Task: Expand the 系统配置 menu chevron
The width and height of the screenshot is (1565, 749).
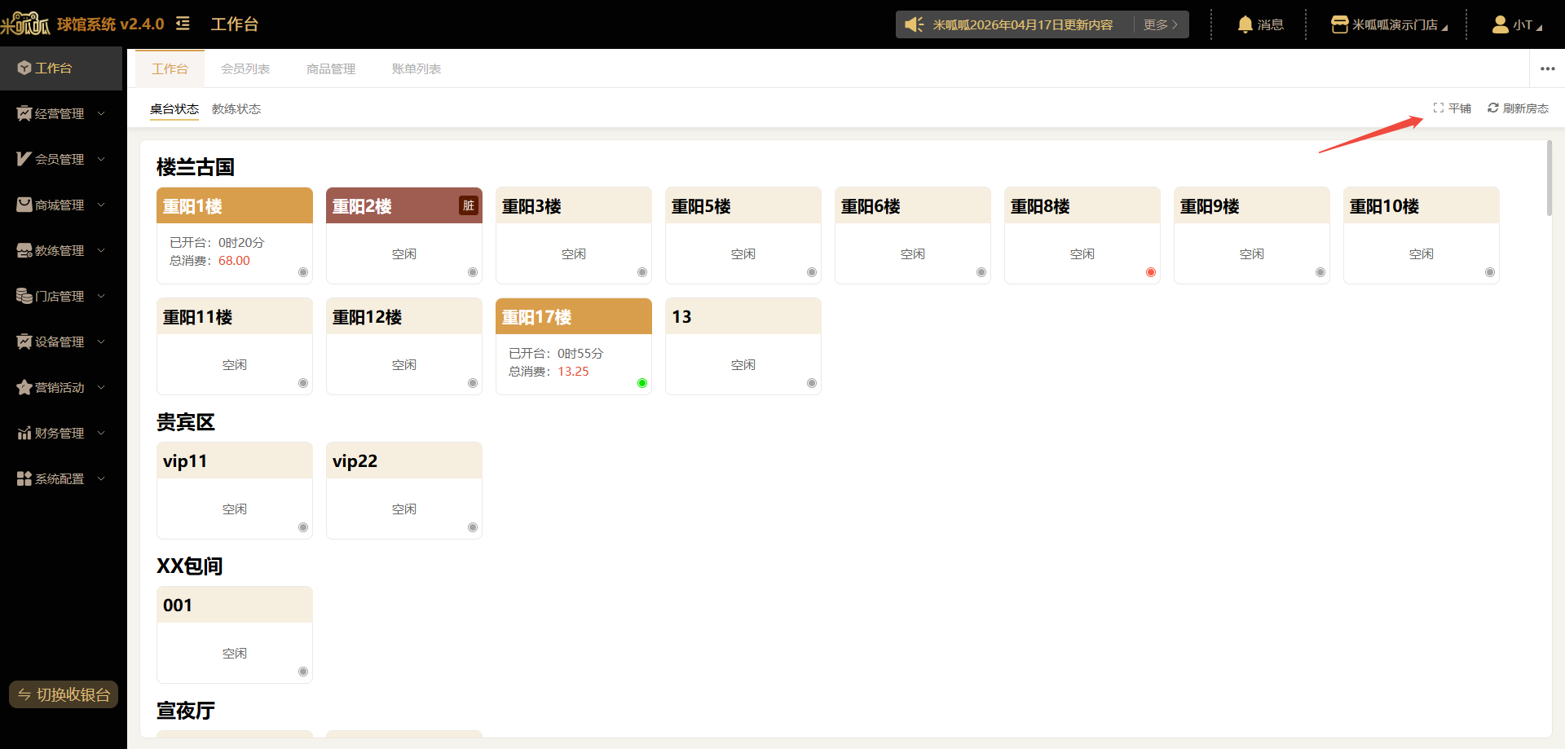Action: 101,478
